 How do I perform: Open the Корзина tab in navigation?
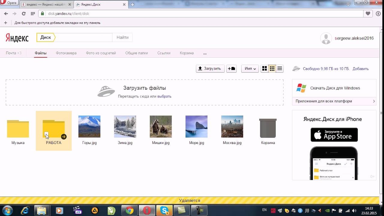pyautogui.click(x=187, y=53)
